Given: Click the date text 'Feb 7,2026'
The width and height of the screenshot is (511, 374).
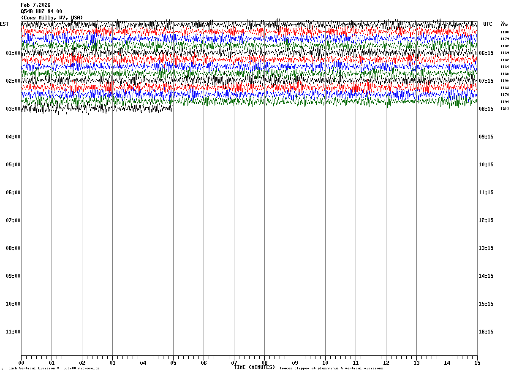Looking at the screenshot, I should coord(35,5).
